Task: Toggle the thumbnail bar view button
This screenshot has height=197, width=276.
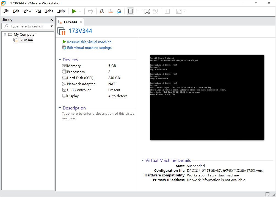Action: pos(139,11)
